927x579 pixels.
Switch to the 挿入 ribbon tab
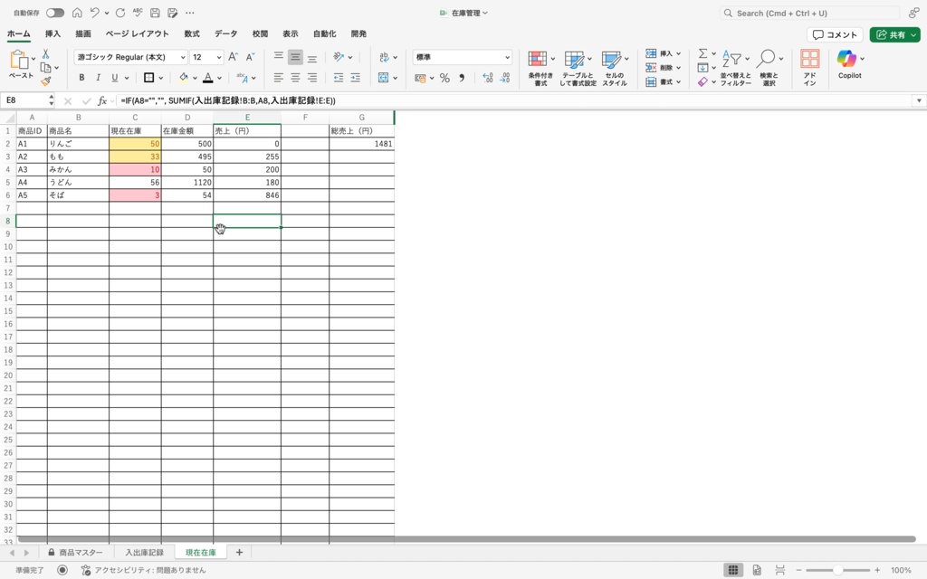click(x=53, y=33)
